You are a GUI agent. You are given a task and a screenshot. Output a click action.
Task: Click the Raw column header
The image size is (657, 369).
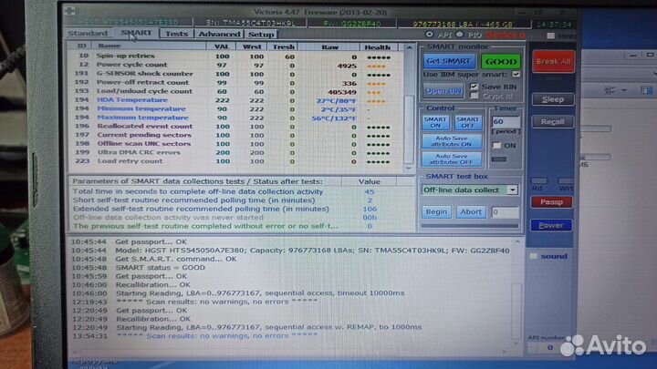[x=329, y=47]
